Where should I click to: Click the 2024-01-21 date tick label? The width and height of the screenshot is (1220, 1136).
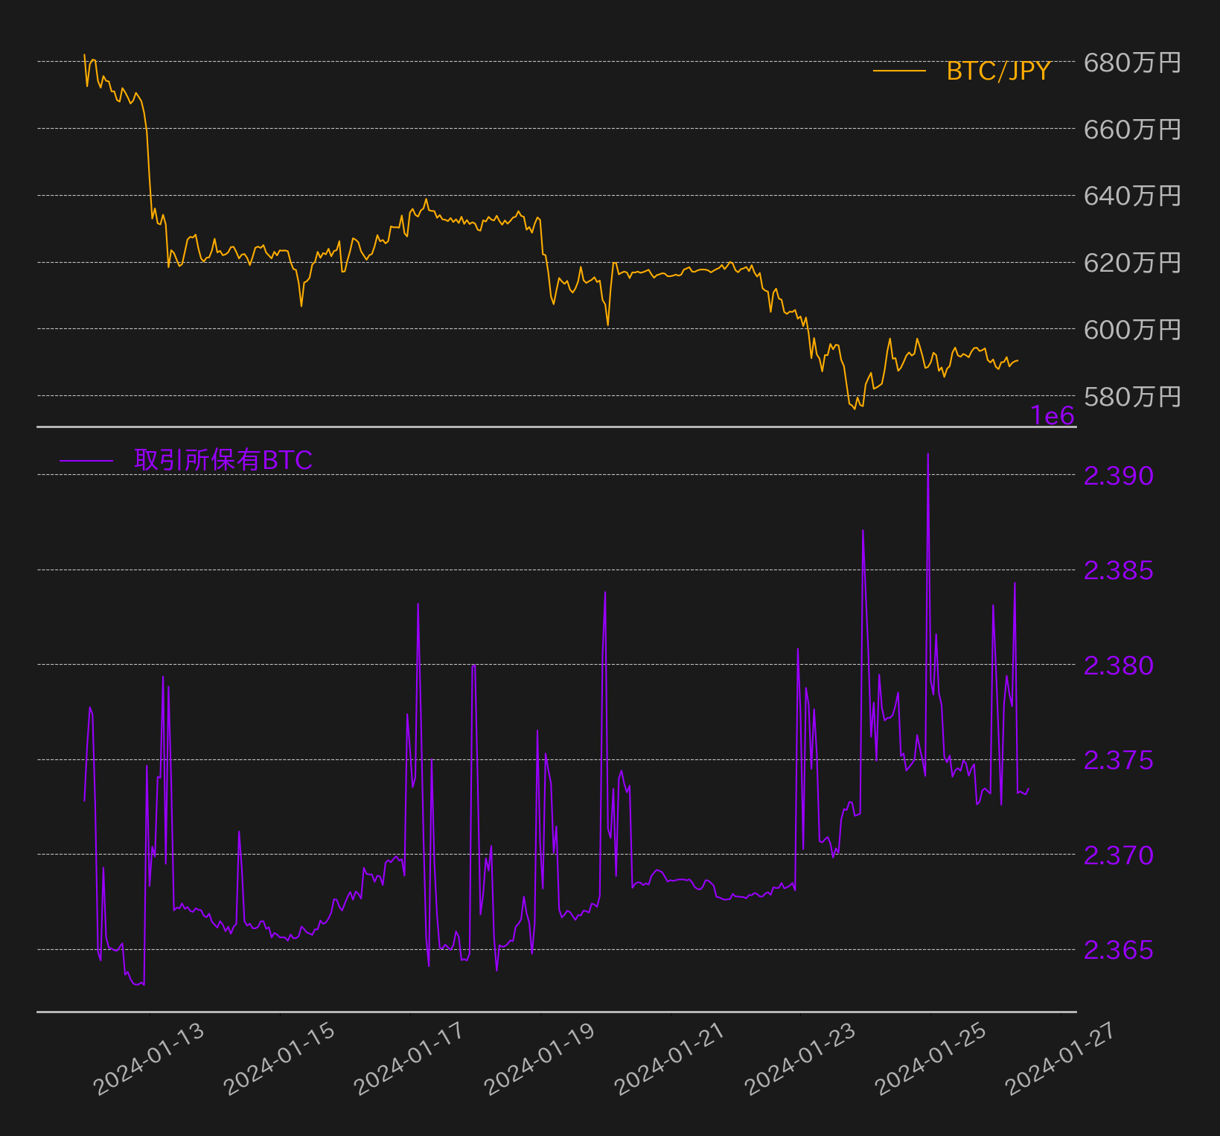coord(670,1059)
